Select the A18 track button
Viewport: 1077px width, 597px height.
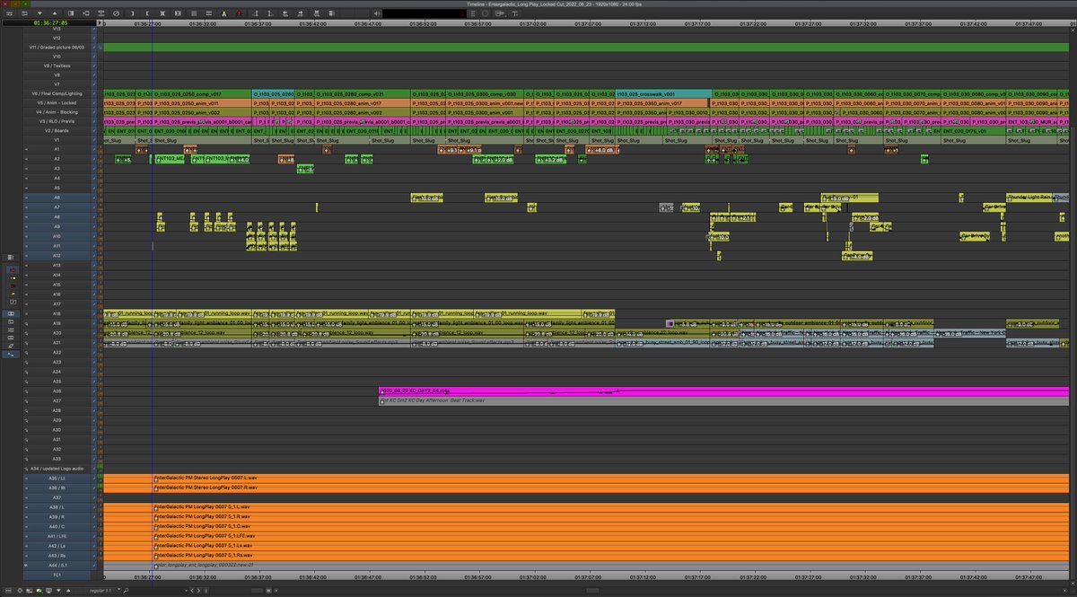[x=57, y=313]
